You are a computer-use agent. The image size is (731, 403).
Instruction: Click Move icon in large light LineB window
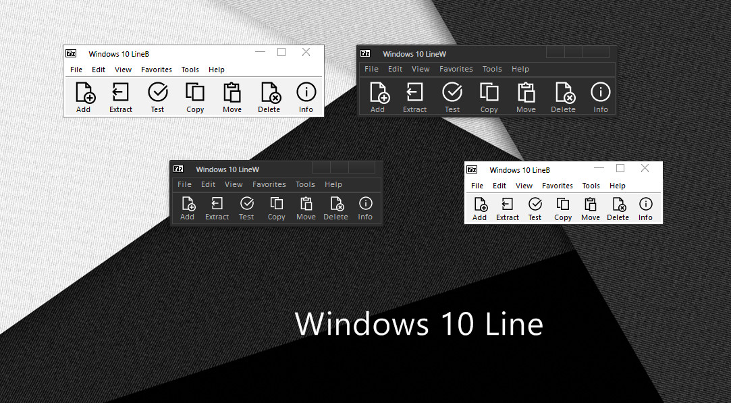click(x=232, y=92)
